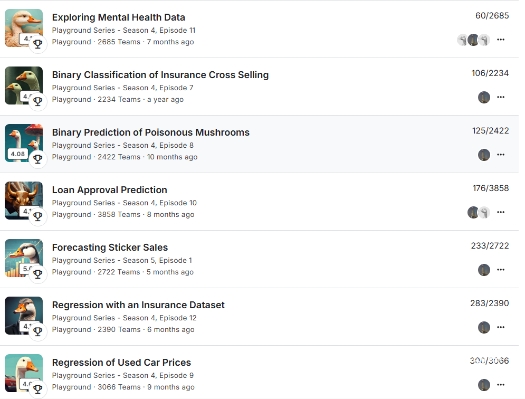This screenshot has height=399, width=525.
Task: Click trophy icon on Forecasting Sticker Sales
Action: (38, 274)
